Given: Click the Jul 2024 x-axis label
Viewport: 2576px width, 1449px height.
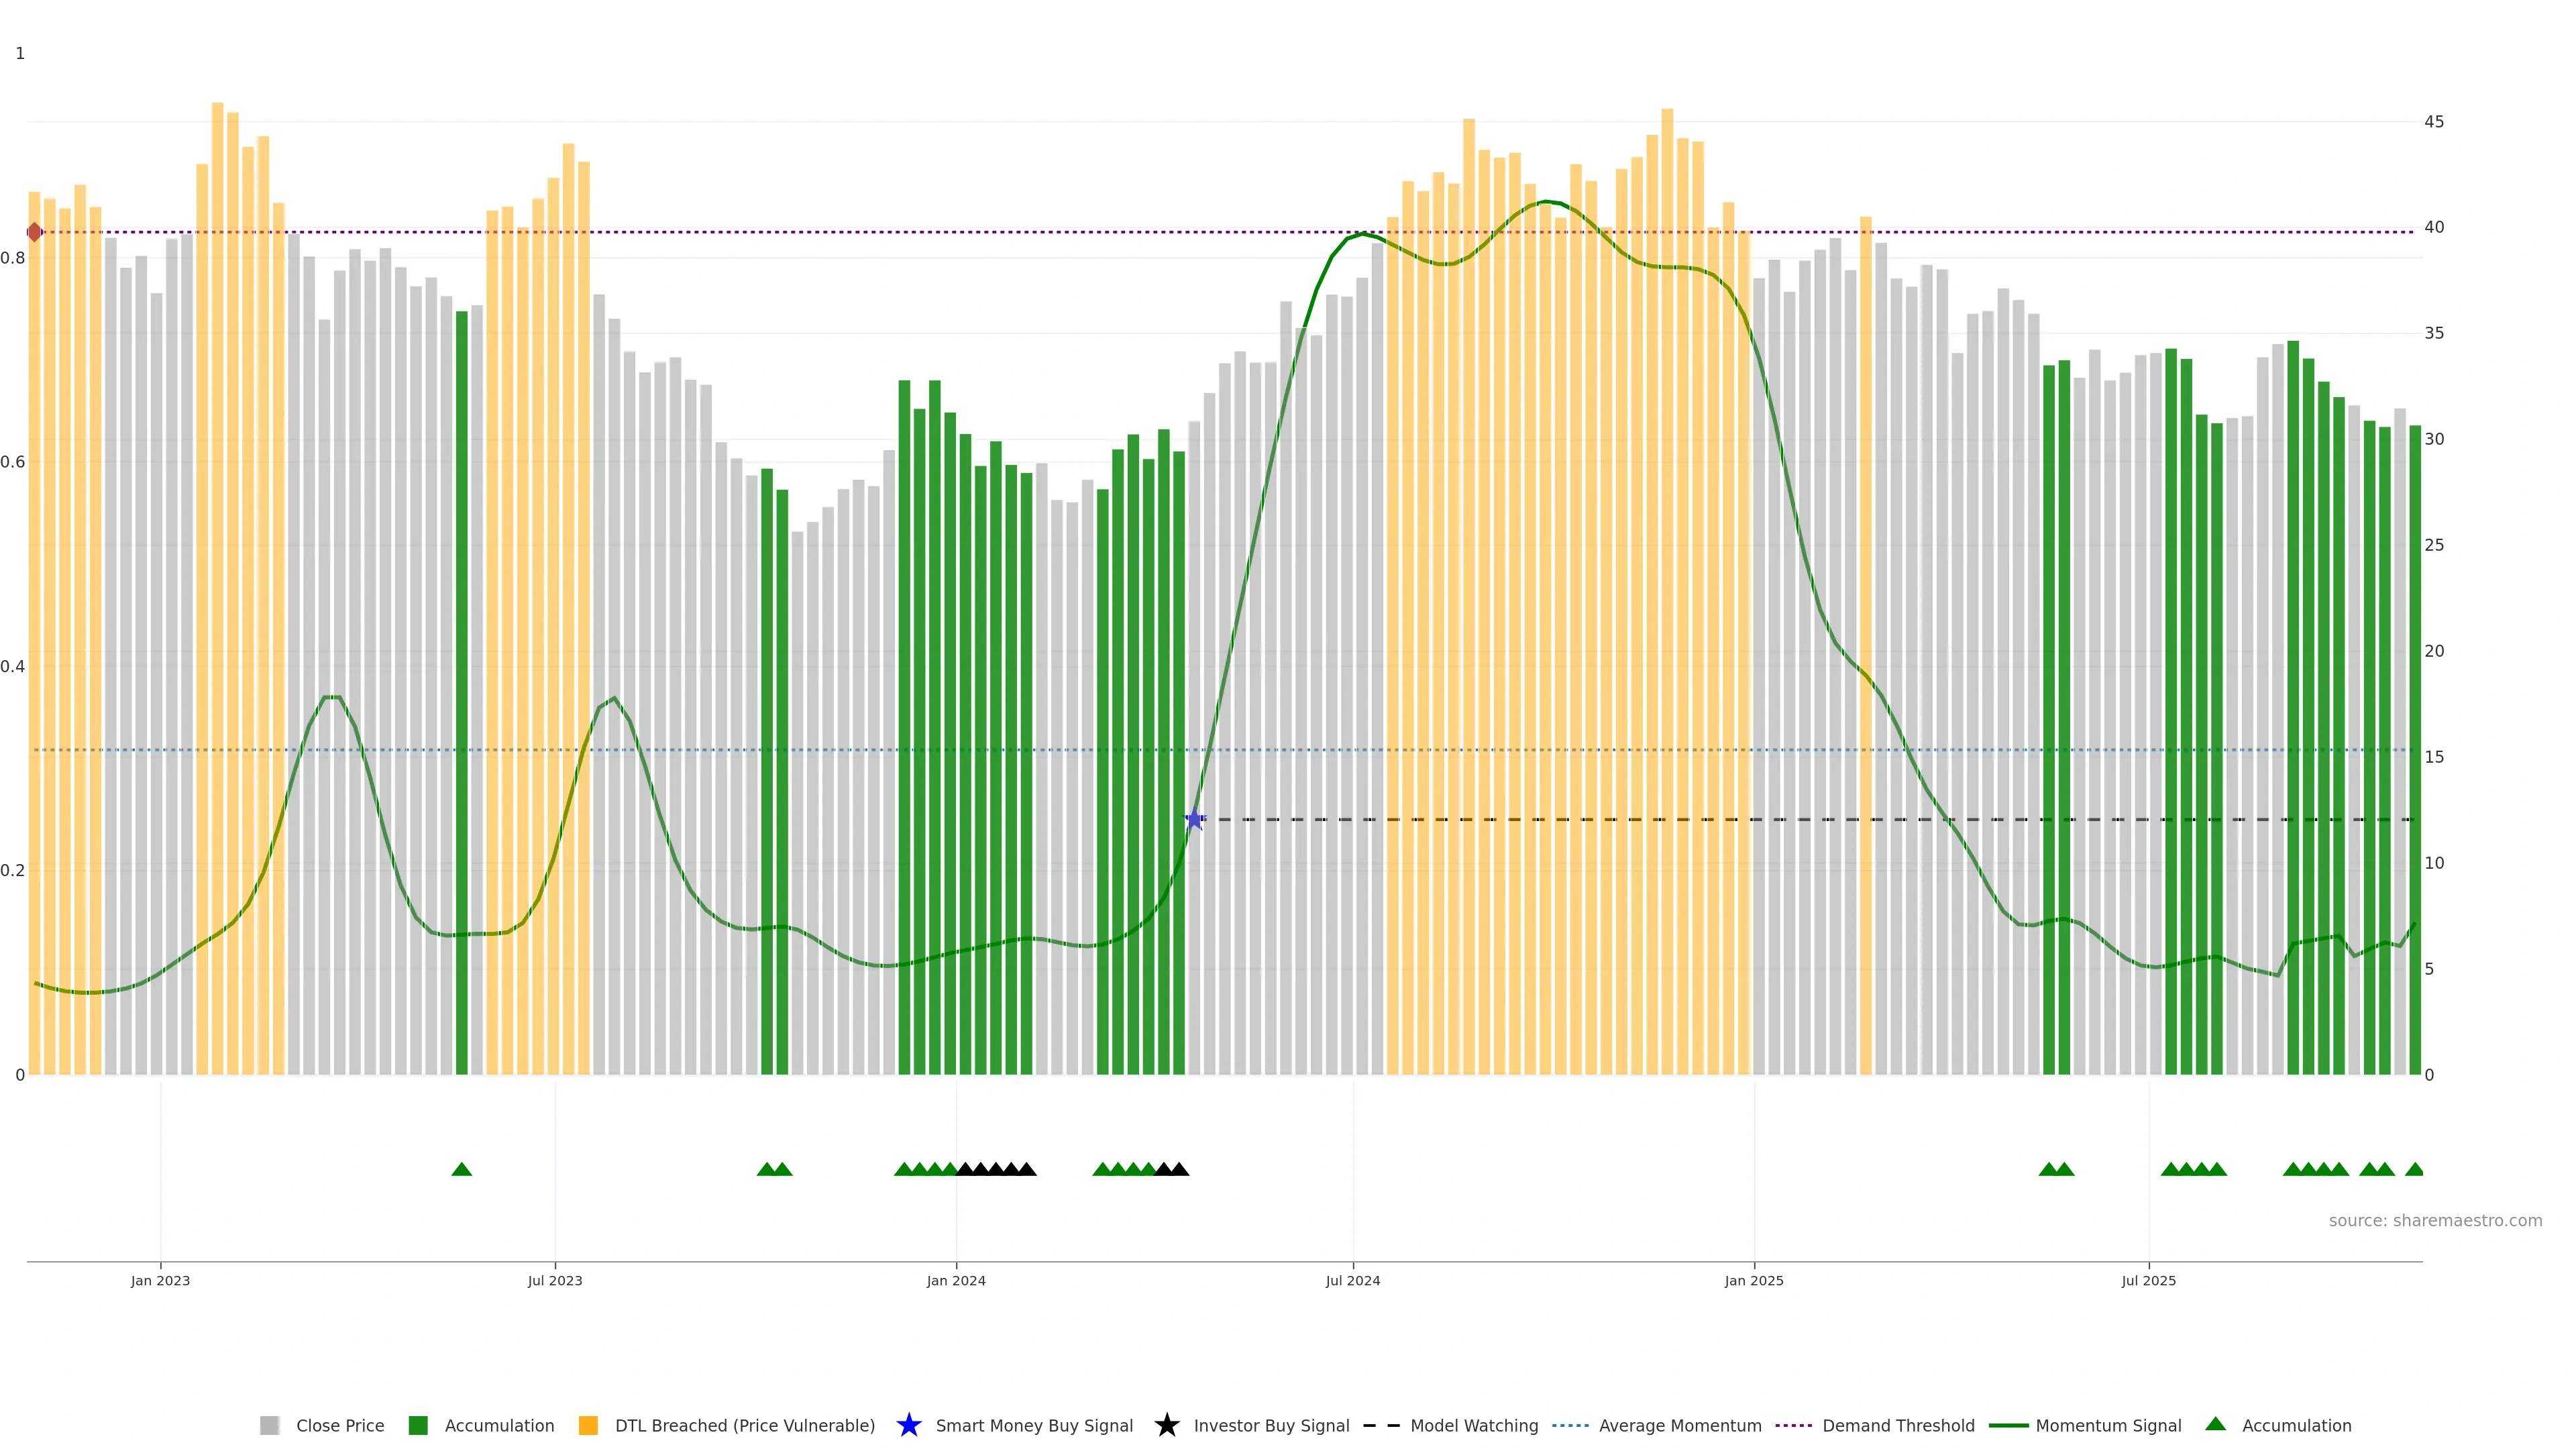Looking at the screenshot, I should (x=1352, y=1280).
